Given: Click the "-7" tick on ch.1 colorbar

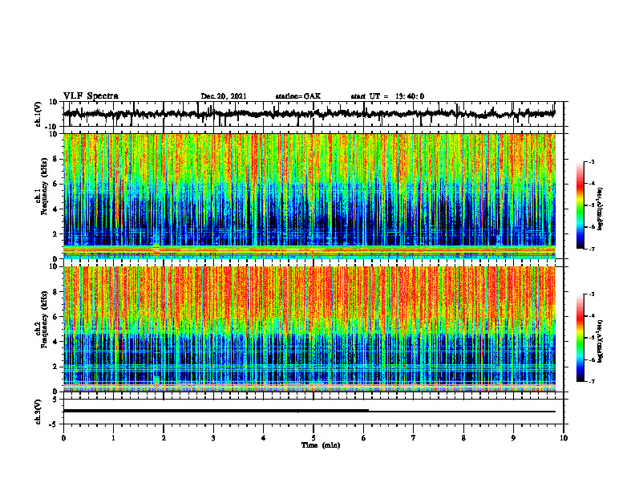Looking at the screenshot, I should [x=591, y=249].
